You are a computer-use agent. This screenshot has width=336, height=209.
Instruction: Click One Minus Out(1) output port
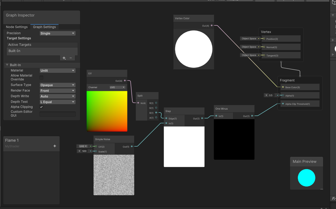click(252, 116)
